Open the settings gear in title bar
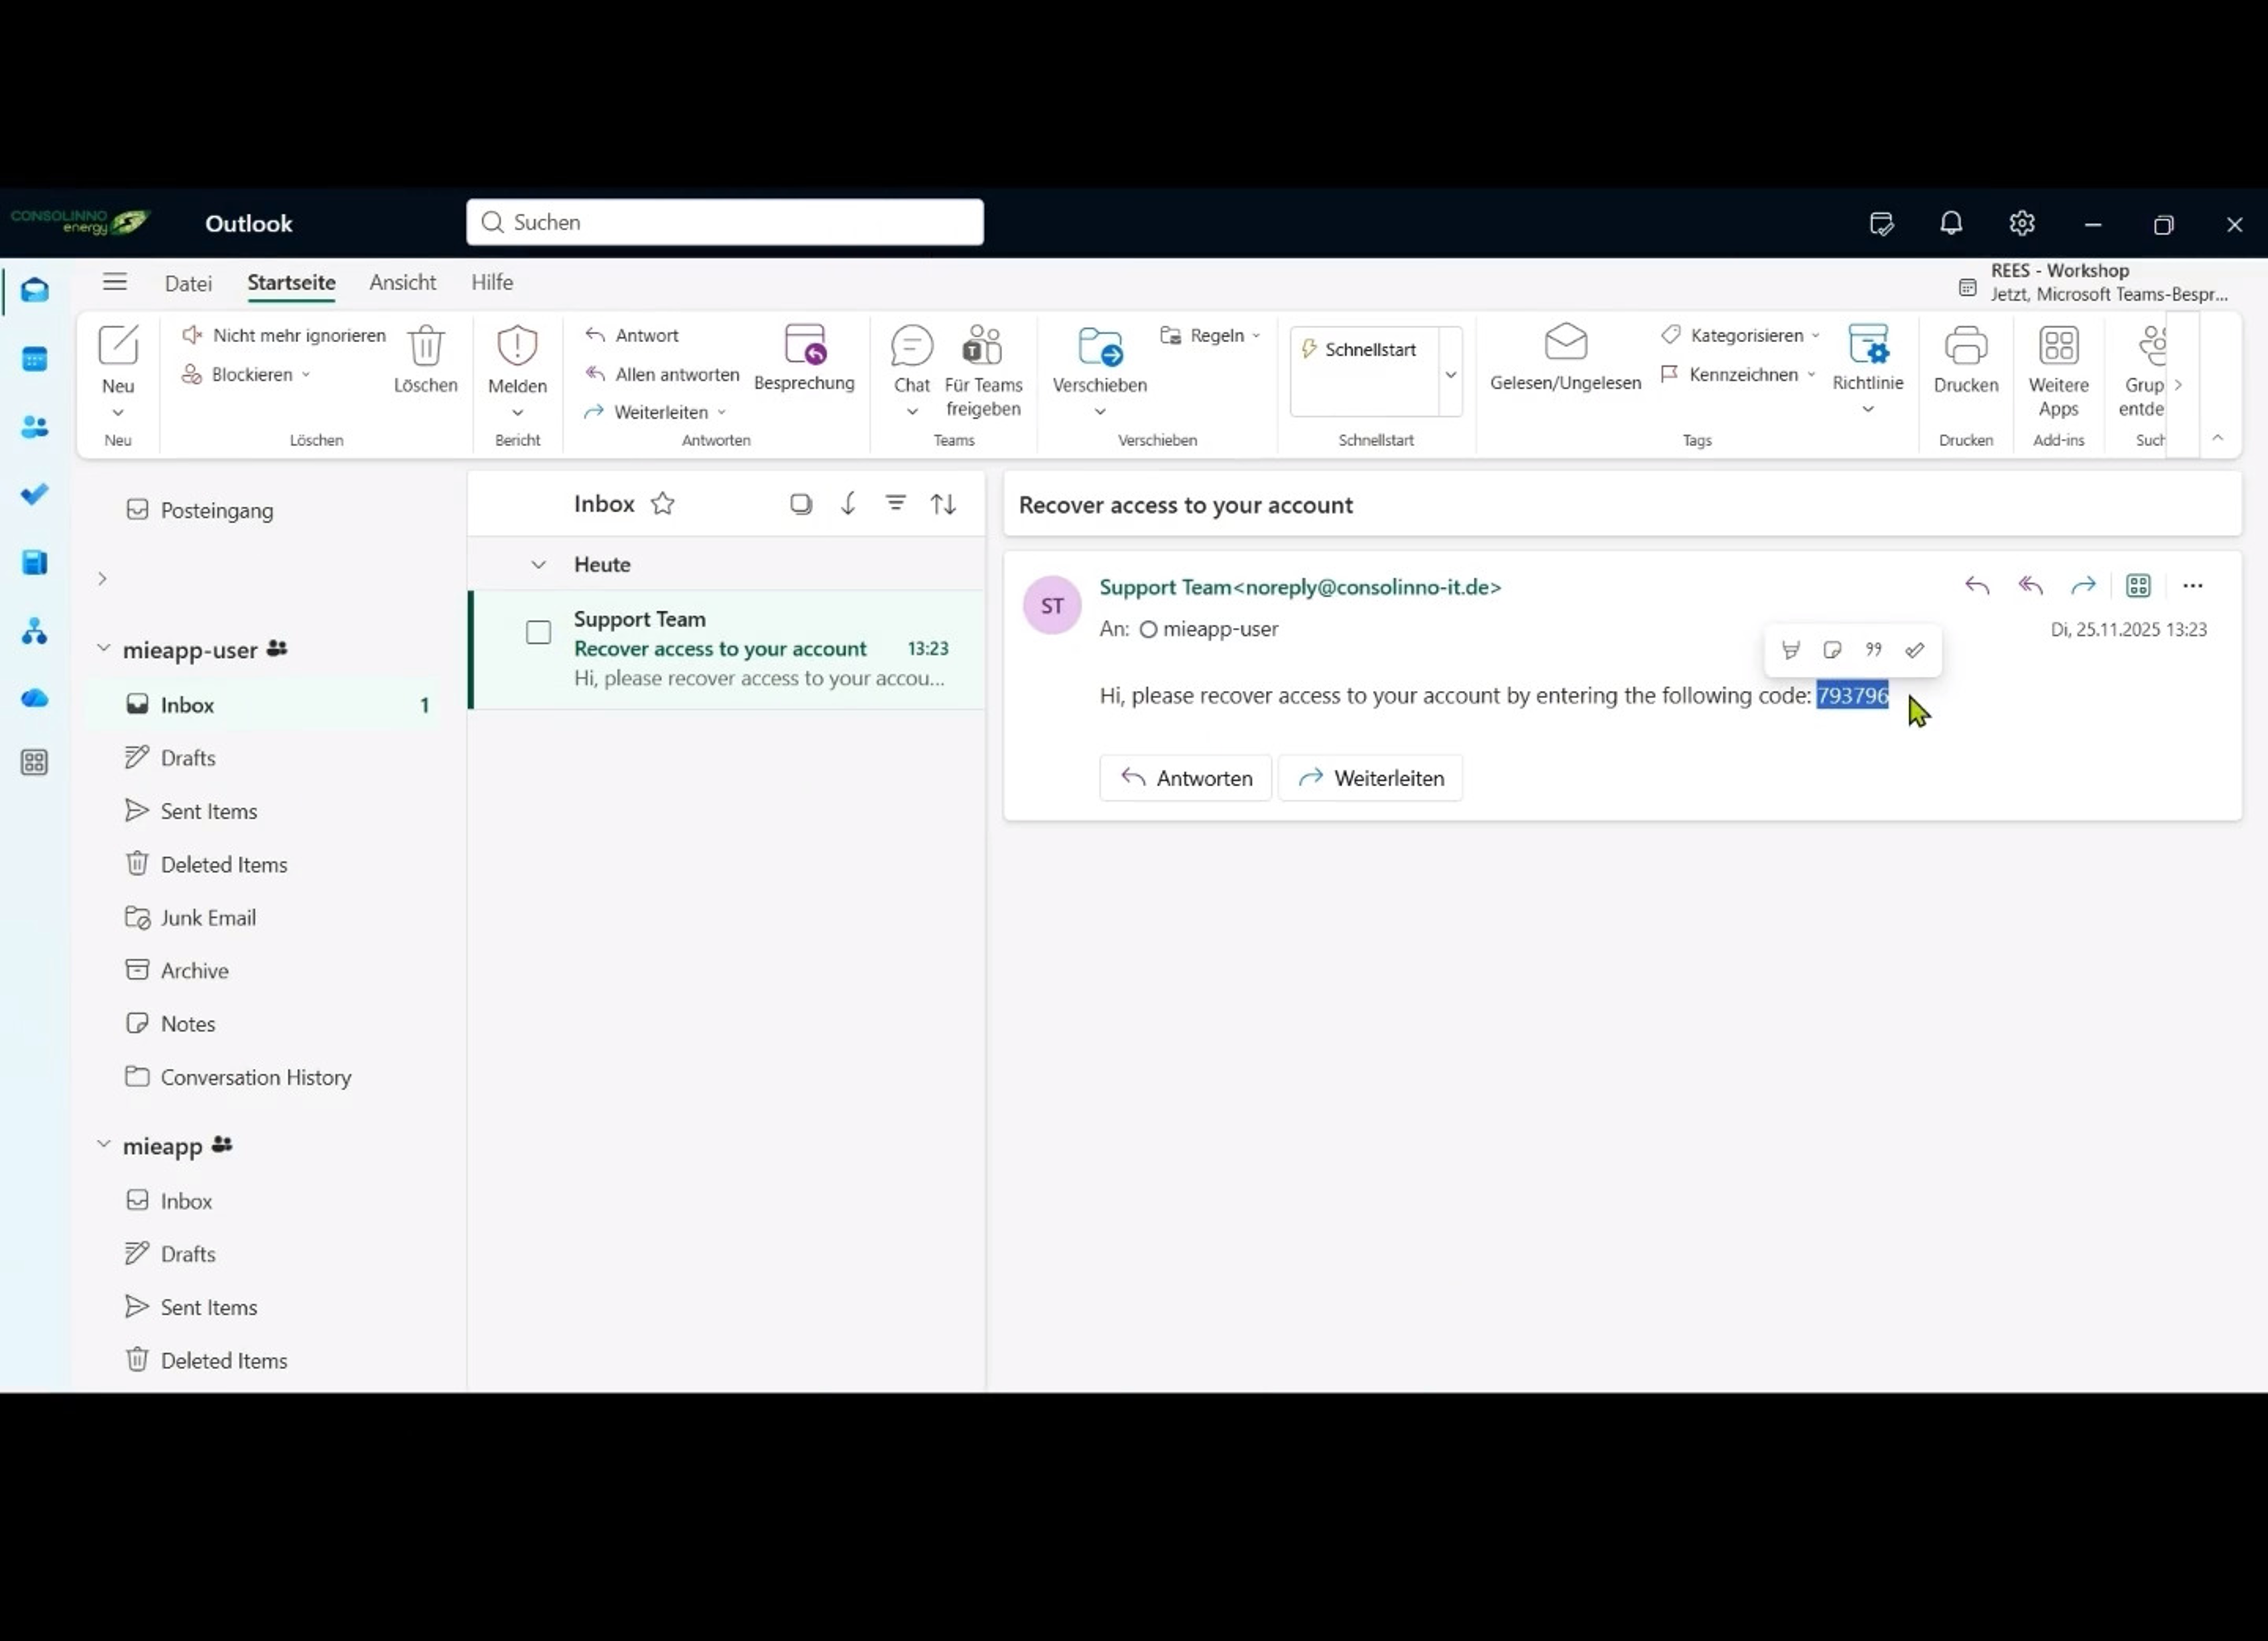2268x1641 pixels. click(2022, 223)
